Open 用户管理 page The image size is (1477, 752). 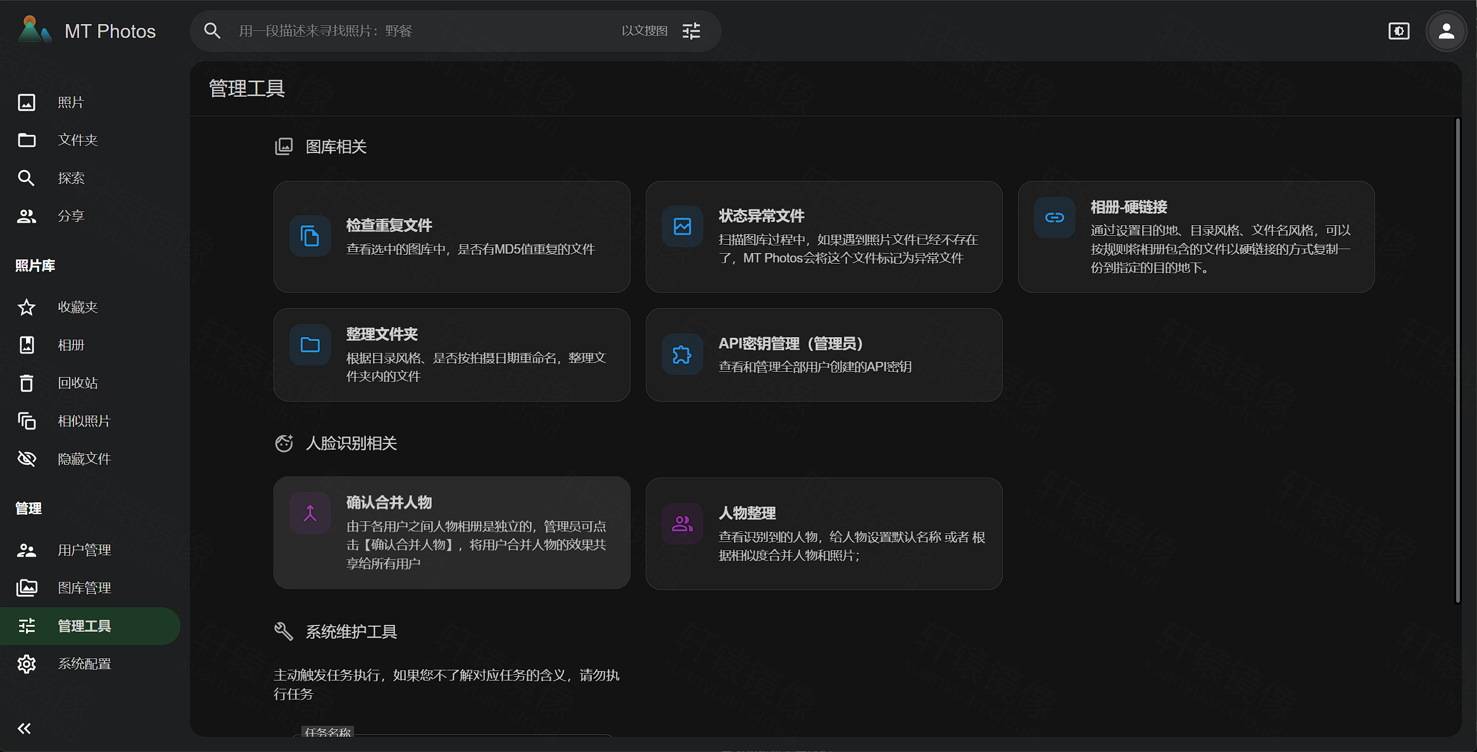[x=90, y=550]
